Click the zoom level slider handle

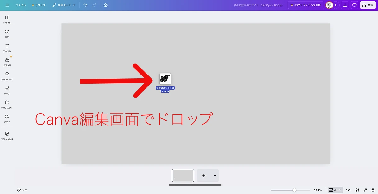click(294, 190)
